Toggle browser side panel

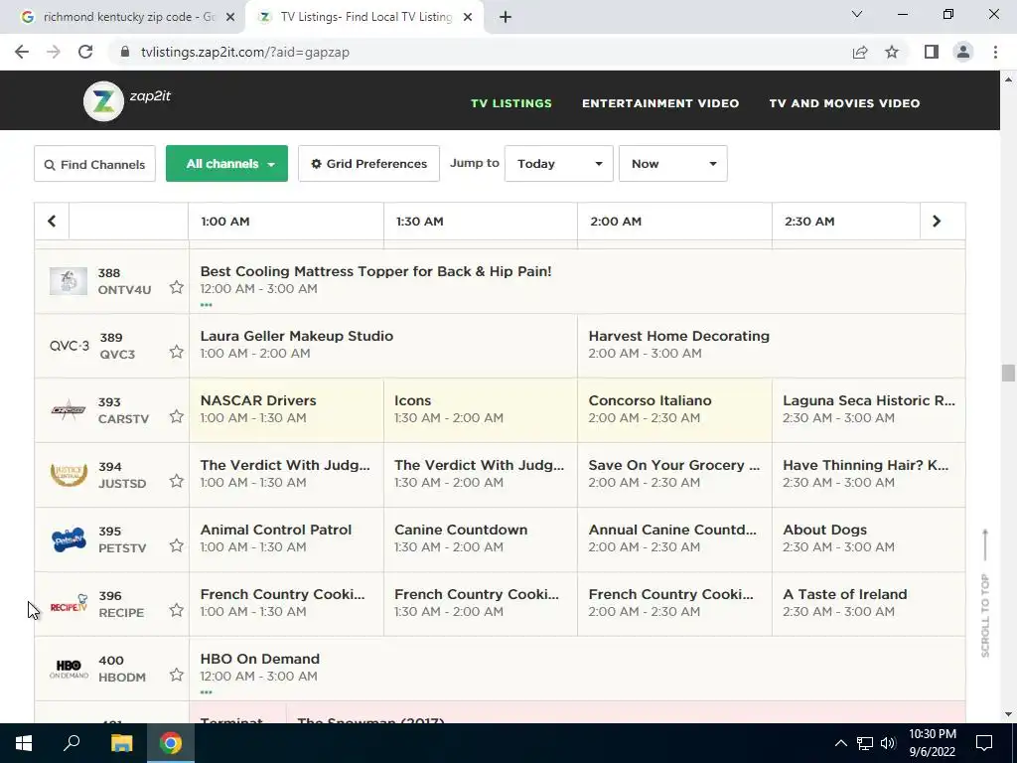(x=932, y=52)
